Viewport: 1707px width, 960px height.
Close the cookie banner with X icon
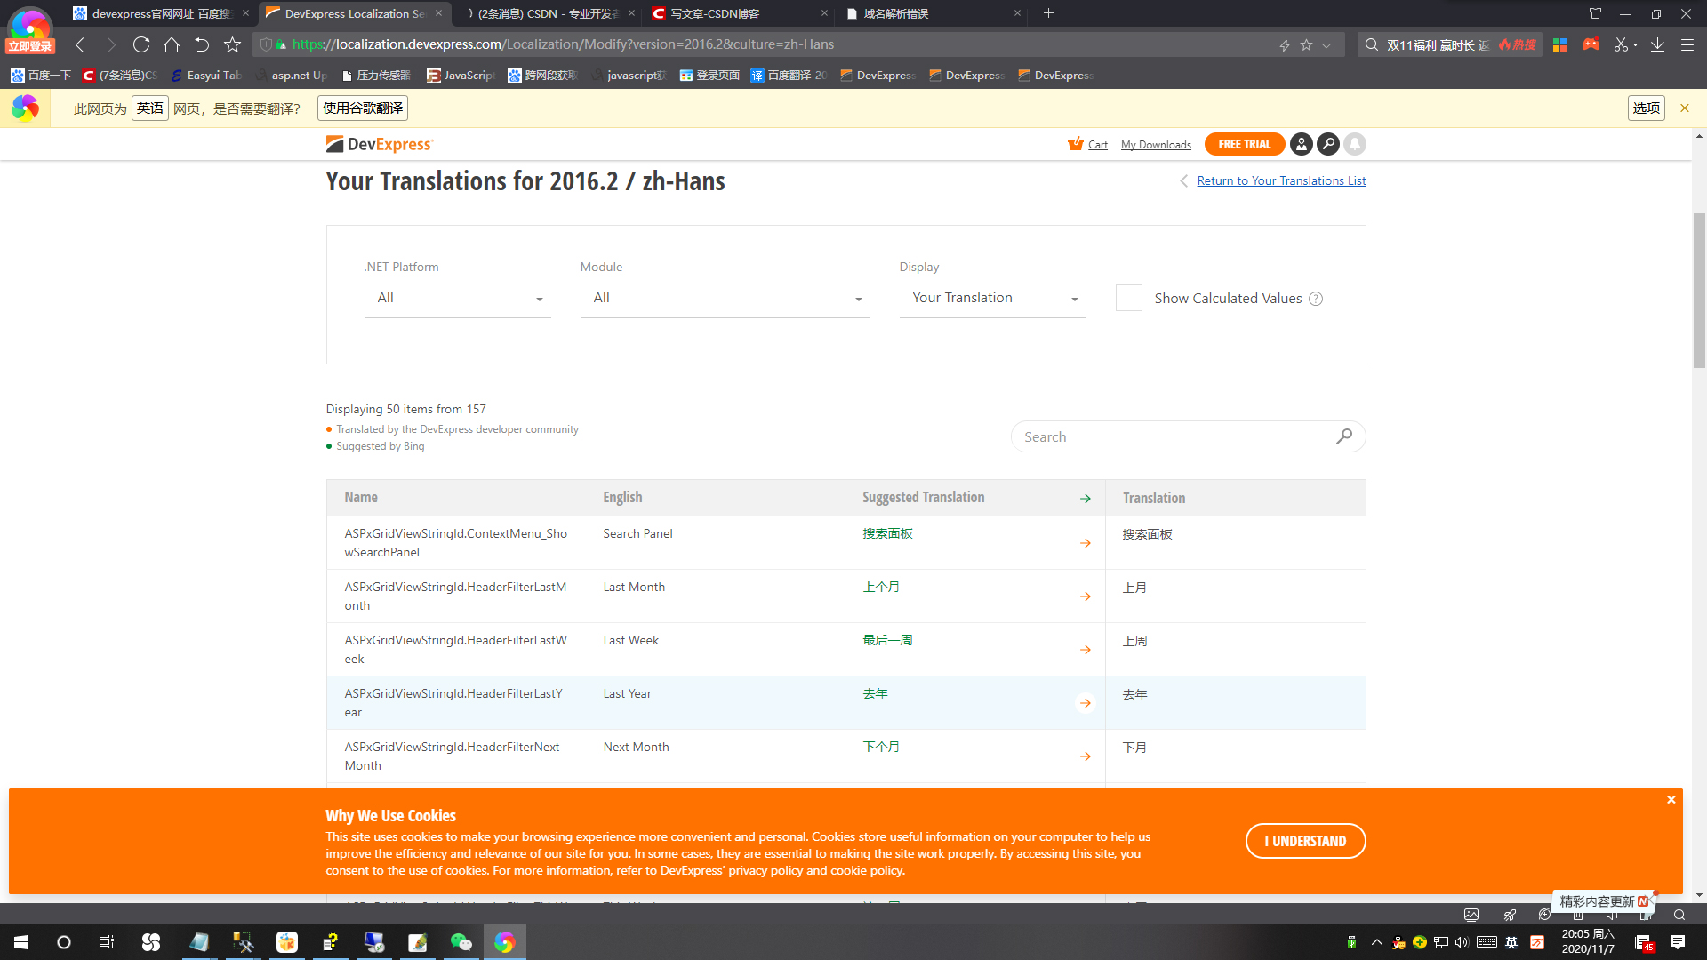pos(1671,800)
